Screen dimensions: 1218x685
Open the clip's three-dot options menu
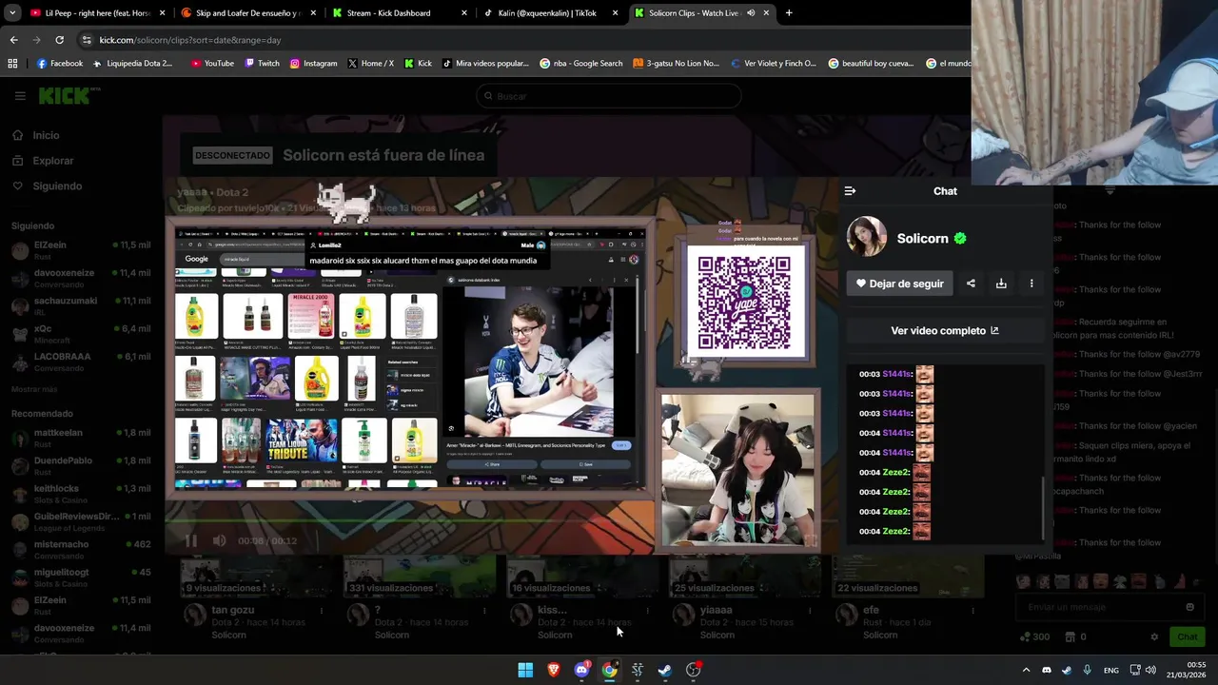tap(1031, 284)
